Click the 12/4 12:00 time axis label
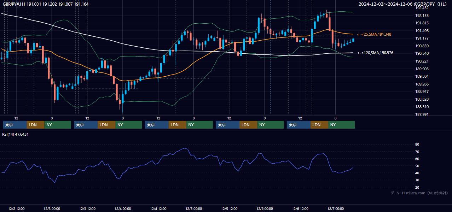This screenshot has height=212, width=452. [158, 209]
